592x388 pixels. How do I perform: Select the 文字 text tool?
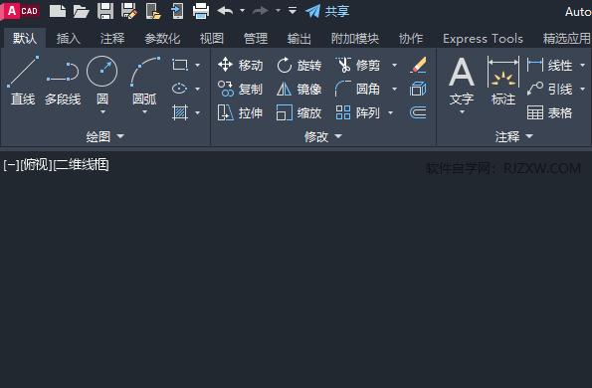[462, 82]
